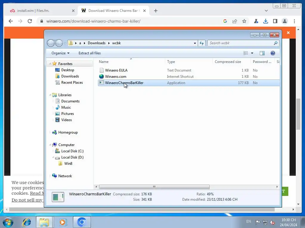Image resolution: width=305 pixels, height=228 pixels.
Task: Open Libraries in navigation pane
Action: (x=65, y=95)
